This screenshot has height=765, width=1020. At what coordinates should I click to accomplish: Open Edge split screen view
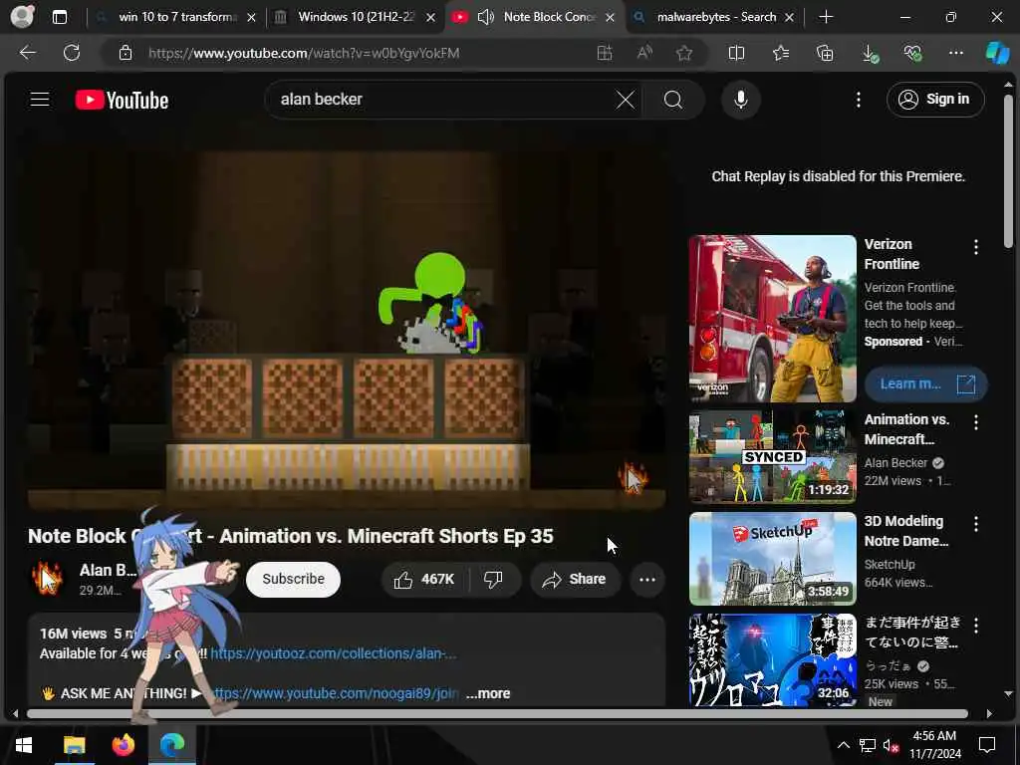(x=736, y=53)
